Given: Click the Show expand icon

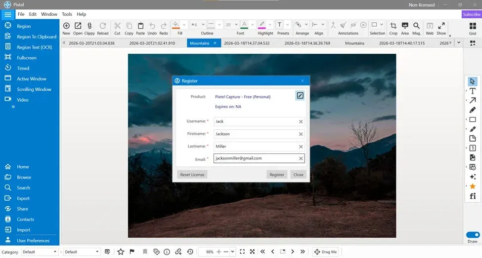Looking at the screenshot, I should (441, 26).
